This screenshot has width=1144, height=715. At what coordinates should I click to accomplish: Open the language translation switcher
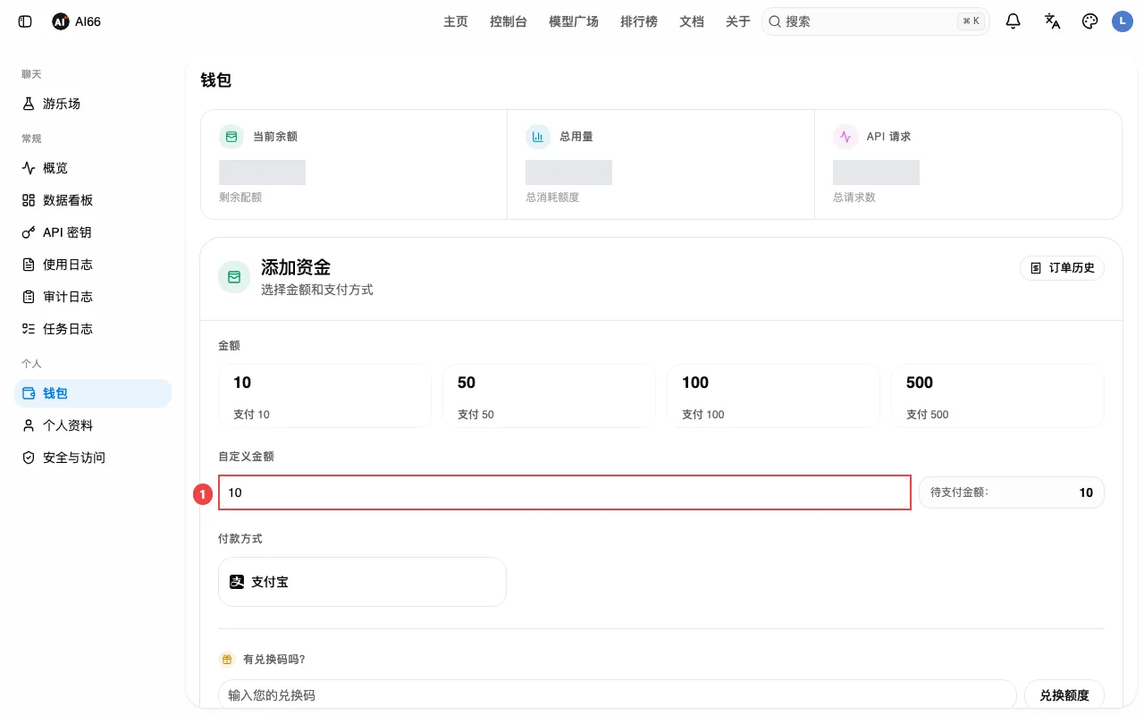pos(1052,21)
